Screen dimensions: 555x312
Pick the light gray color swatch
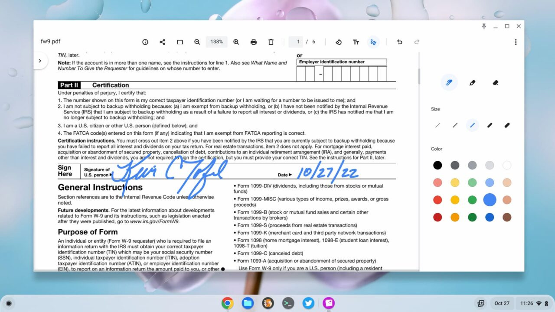pyautogui.click(x=490, y=165)
